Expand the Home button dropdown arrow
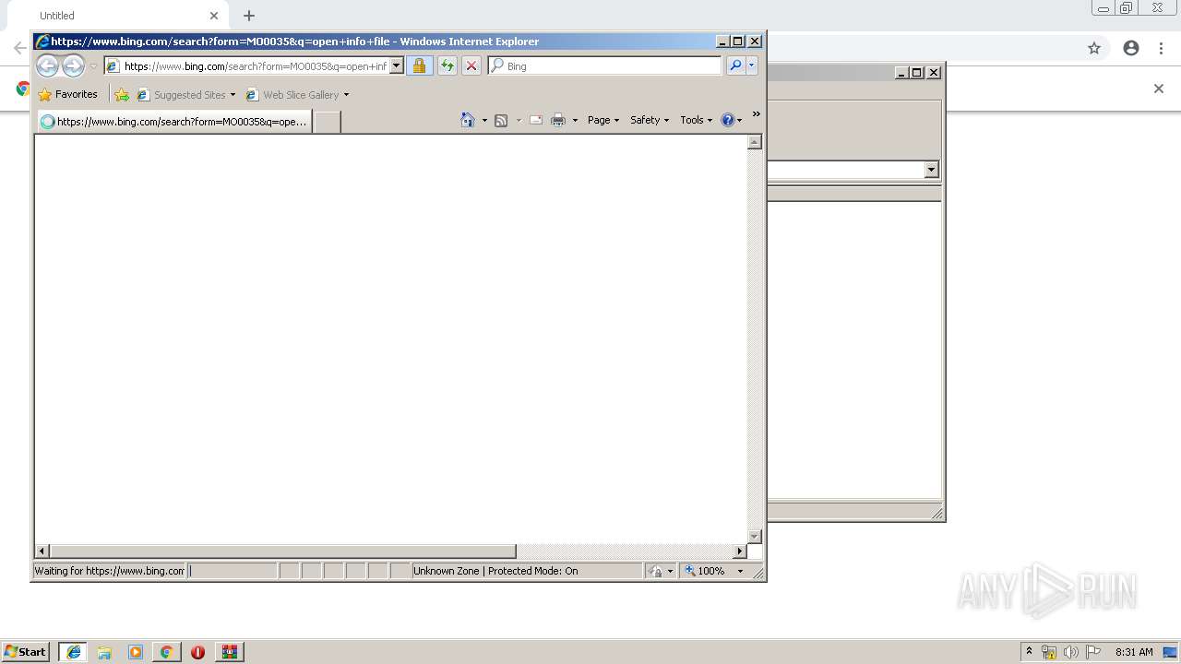 [x=484, y=120]
